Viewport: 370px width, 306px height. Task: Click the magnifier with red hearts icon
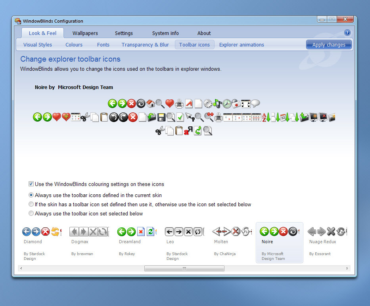[x=209, y=117]
